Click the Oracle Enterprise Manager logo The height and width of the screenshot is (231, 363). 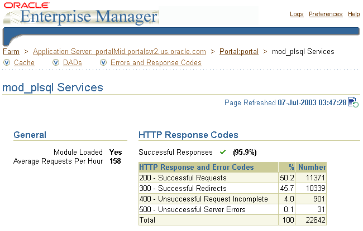[80, 13]
